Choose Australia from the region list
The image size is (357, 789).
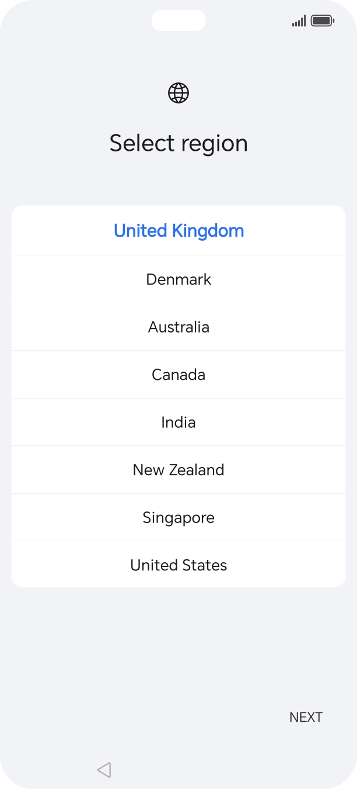point(178,327)
